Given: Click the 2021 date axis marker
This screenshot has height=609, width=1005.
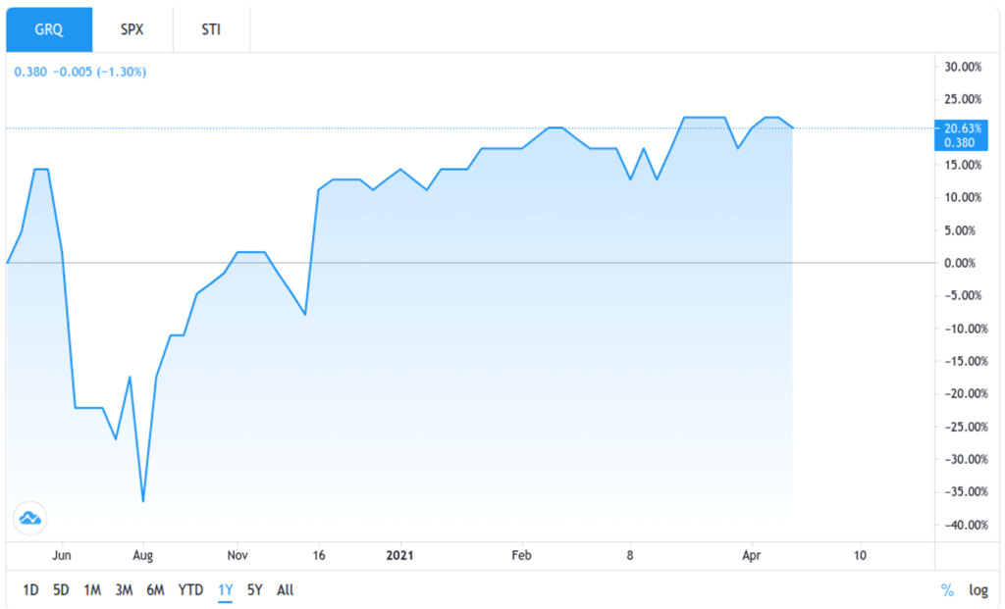Looking at the screenshot, I should pyautogui.click(x=400, y=555).
